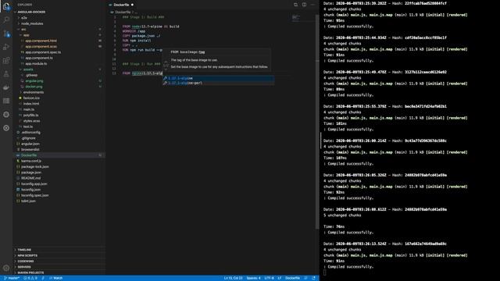
Task: Open app.component.html file
Action: 41,41
